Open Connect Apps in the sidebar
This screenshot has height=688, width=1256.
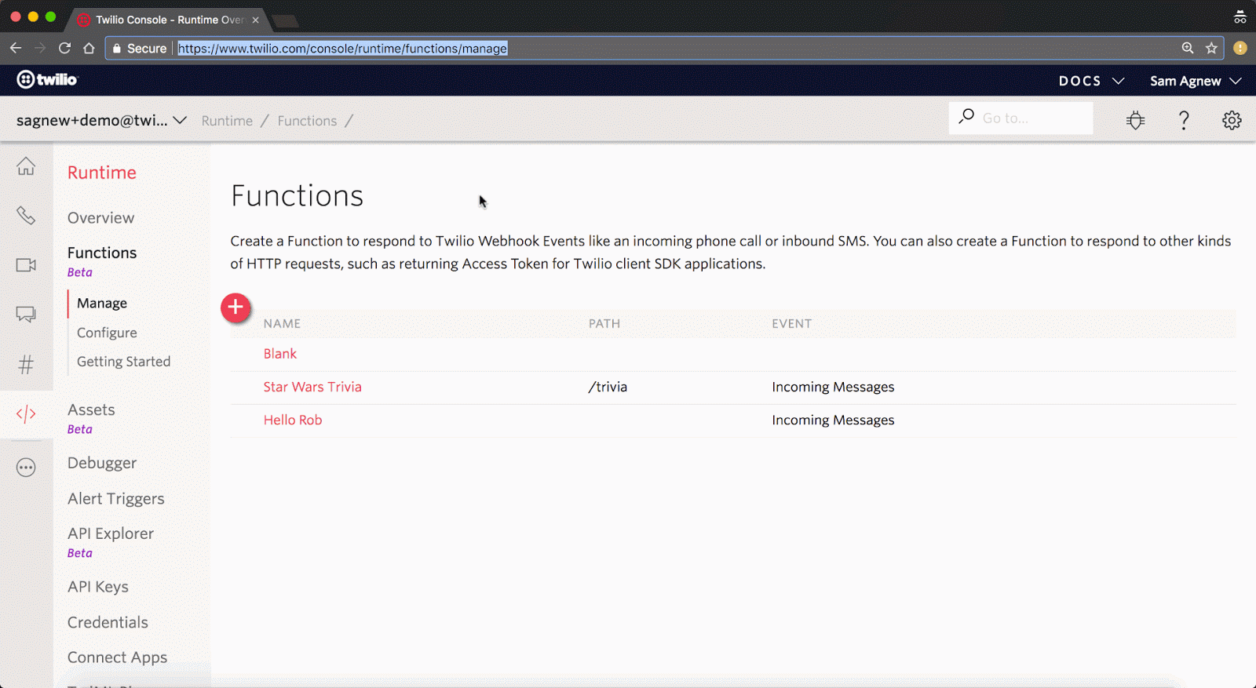point(117,657)
